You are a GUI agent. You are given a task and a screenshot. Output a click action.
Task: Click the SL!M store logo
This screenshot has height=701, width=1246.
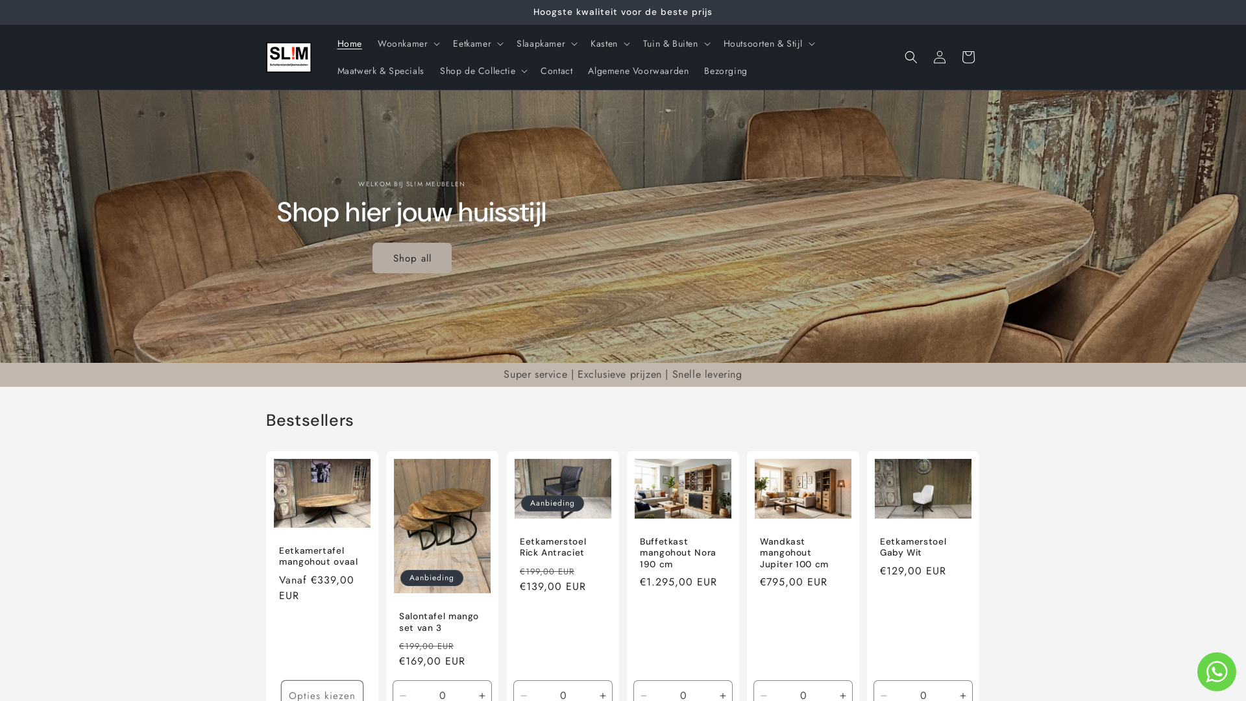tap(289, 57)
